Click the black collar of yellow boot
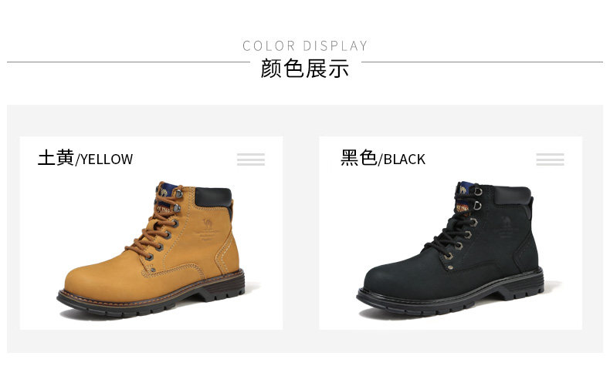 [213, 197]
